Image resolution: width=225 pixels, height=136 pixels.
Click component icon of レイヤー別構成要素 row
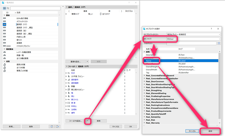click(4, 52)
